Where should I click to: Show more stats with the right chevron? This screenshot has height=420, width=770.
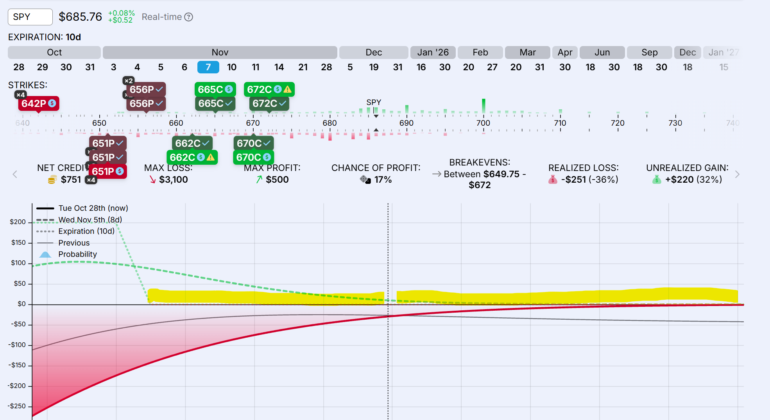(737, 174)
